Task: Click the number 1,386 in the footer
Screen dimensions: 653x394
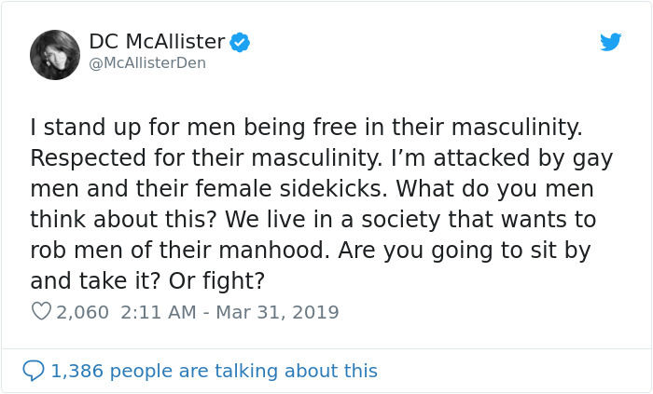Action: [x=77, y=371]
